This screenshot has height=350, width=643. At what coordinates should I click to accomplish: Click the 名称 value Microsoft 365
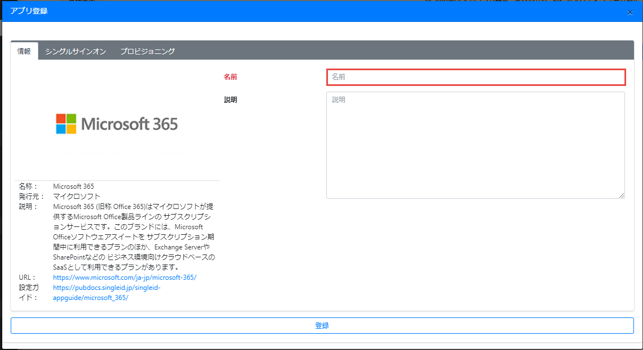(x=74, y=187)
